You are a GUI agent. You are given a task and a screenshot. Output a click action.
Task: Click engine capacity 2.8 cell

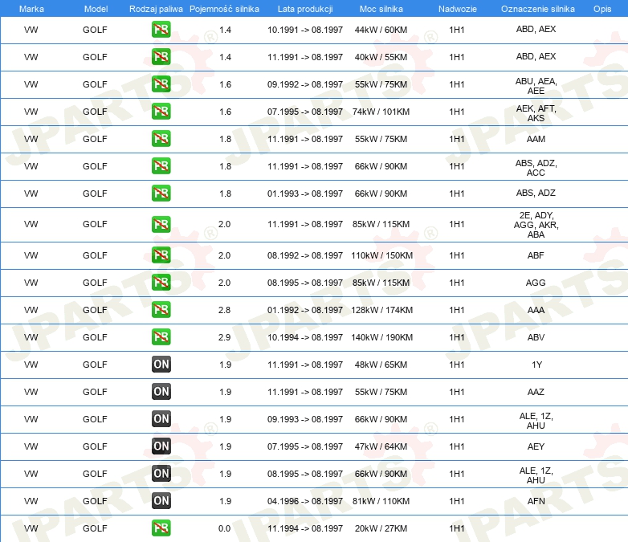click(224, 310)
